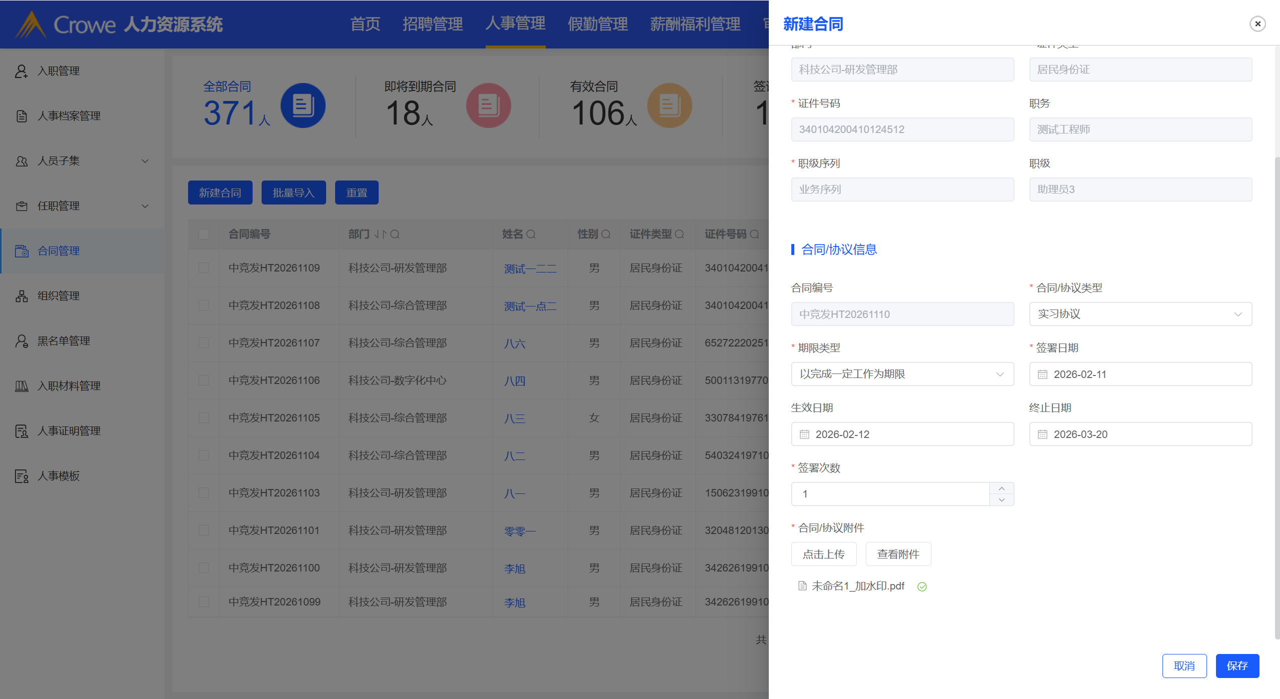This screenshot has width=1280, height=699.
Task: Click the 合同管理 sidebar icon
Action: click(x=22, y=251)
